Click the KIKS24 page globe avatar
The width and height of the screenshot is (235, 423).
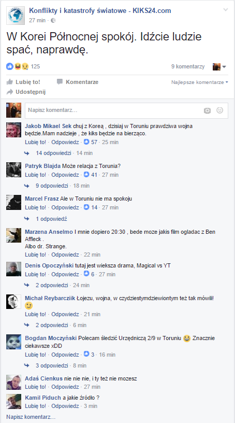point(16,16)
